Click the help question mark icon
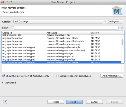The height and width of the screenshot is (107, 126). click(5, 102)
